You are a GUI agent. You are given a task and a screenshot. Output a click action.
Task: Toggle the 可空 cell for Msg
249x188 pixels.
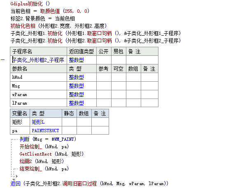[x=119, y=86]
